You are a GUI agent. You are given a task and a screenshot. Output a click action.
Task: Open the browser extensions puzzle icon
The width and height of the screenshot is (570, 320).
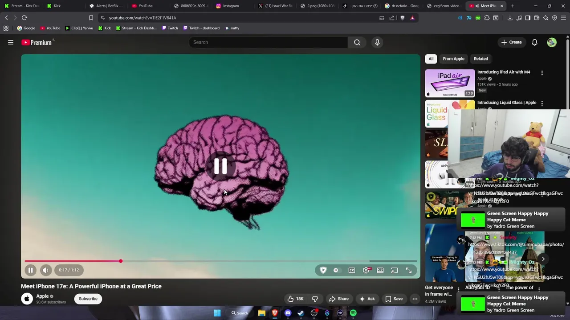point(487,18)
